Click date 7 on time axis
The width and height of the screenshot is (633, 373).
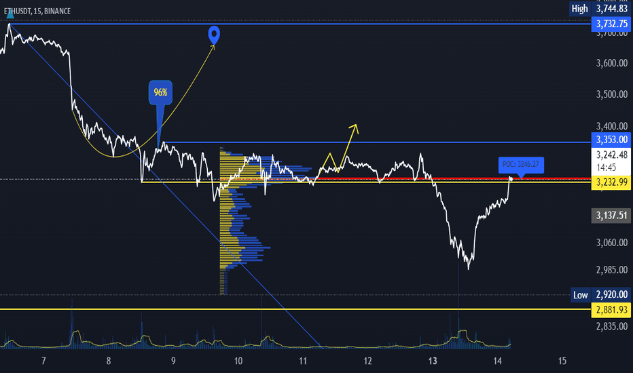tap(43, 361)
